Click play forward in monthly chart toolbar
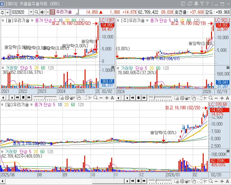Viewport: 231px width, 185px height. coord(12,98)
